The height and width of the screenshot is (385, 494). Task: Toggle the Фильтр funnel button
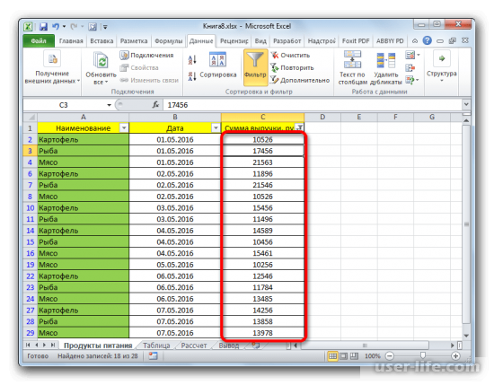point(255,66)
